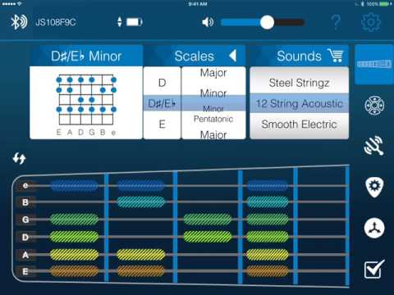
Task: Tap the Bluetooth connection icon
Action: coord(19,22)
